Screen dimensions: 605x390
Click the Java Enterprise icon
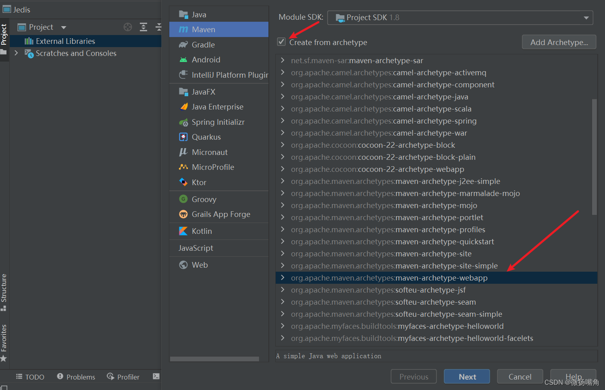click(183, 107)
